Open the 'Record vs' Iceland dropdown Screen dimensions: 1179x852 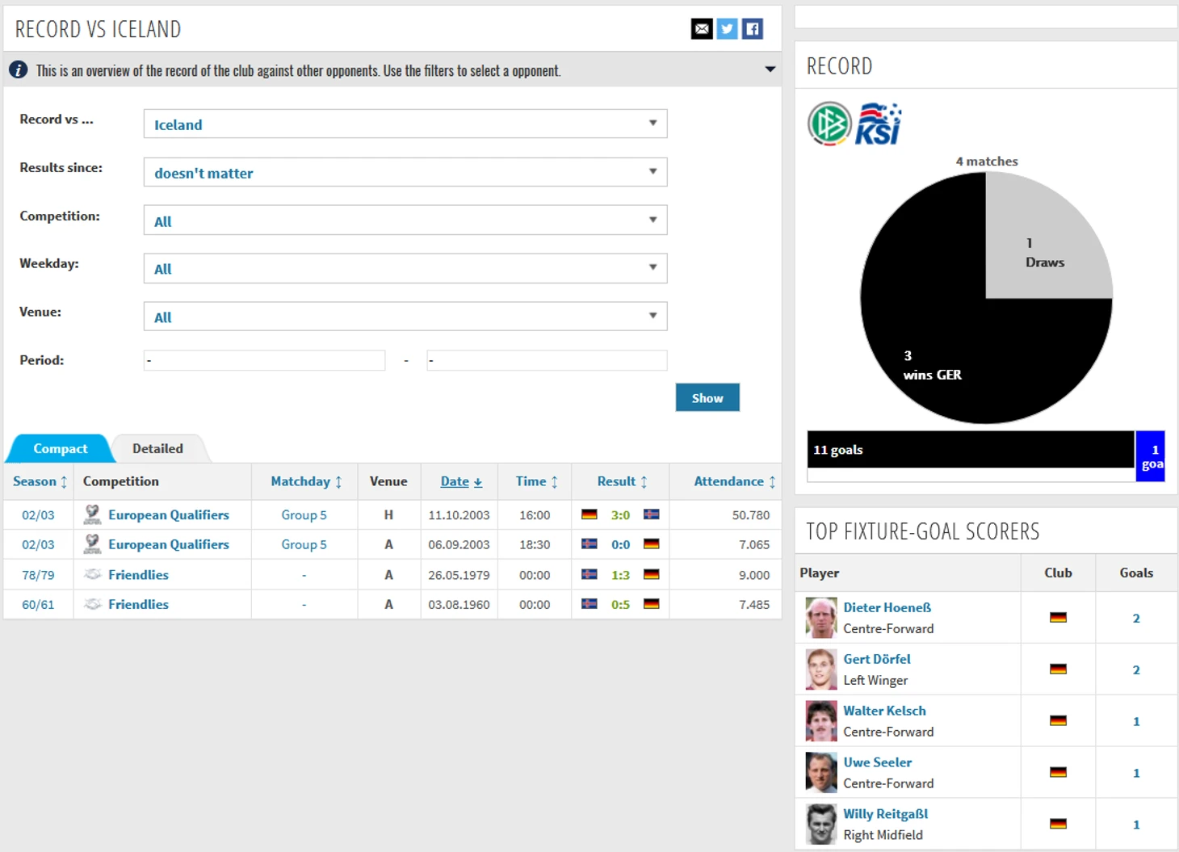pos(405,124)
